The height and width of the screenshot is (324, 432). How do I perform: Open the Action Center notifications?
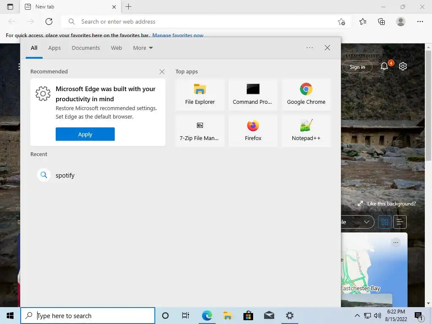click(419, 316)
